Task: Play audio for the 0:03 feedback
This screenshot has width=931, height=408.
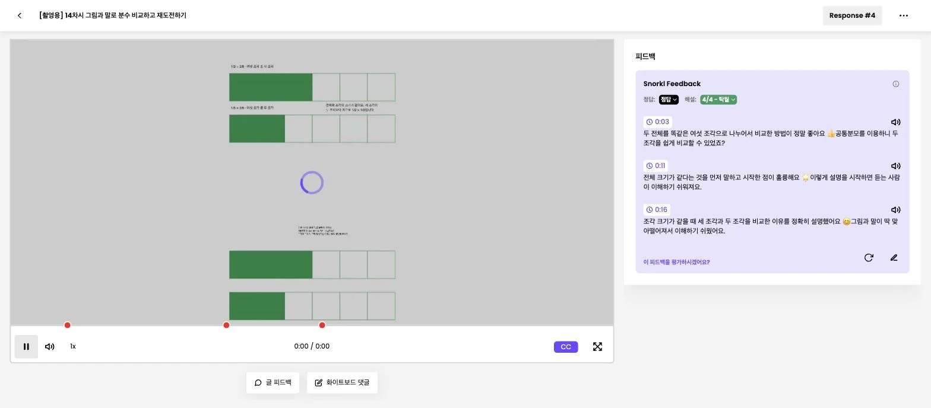Action: click(x=895, y=122)
